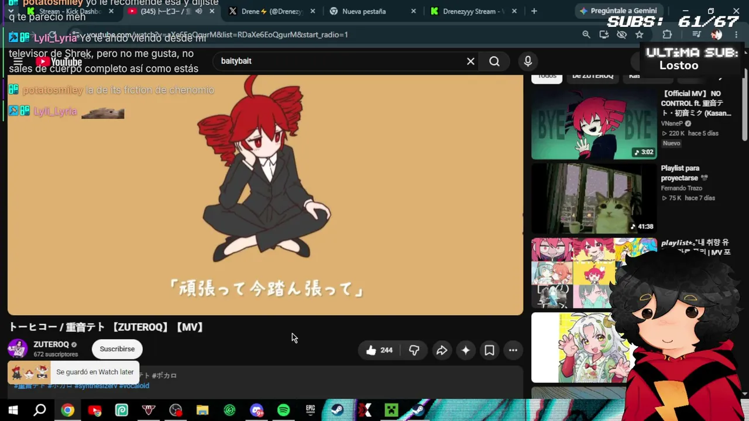Viewport: 749px width, 421px height.
Task: Launch Epic Games from taskbar
Action: point(310,410)
